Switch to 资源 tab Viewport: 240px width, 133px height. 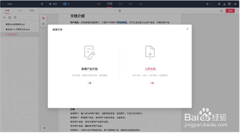pos(120,4)
